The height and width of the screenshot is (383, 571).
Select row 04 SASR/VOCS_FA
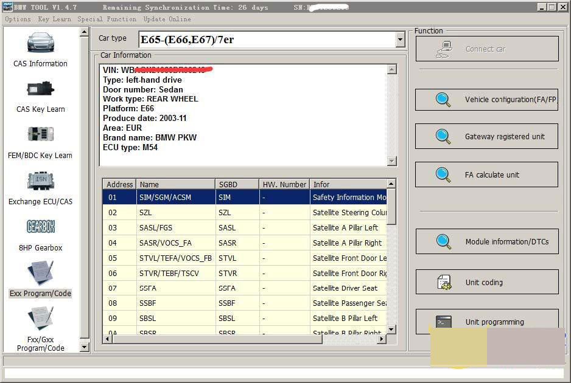click(x=245, y=243)
